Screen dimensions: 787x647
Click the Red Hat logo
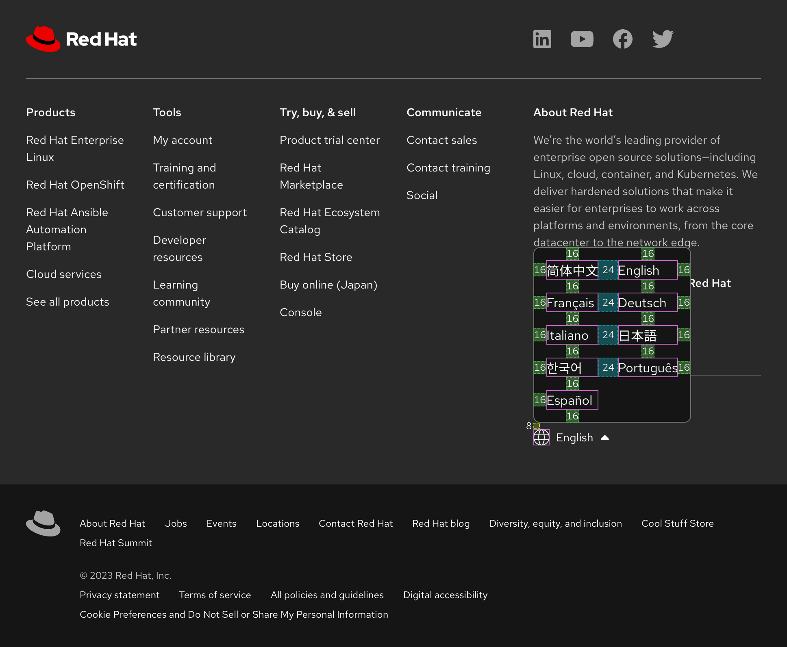(81, 39)
